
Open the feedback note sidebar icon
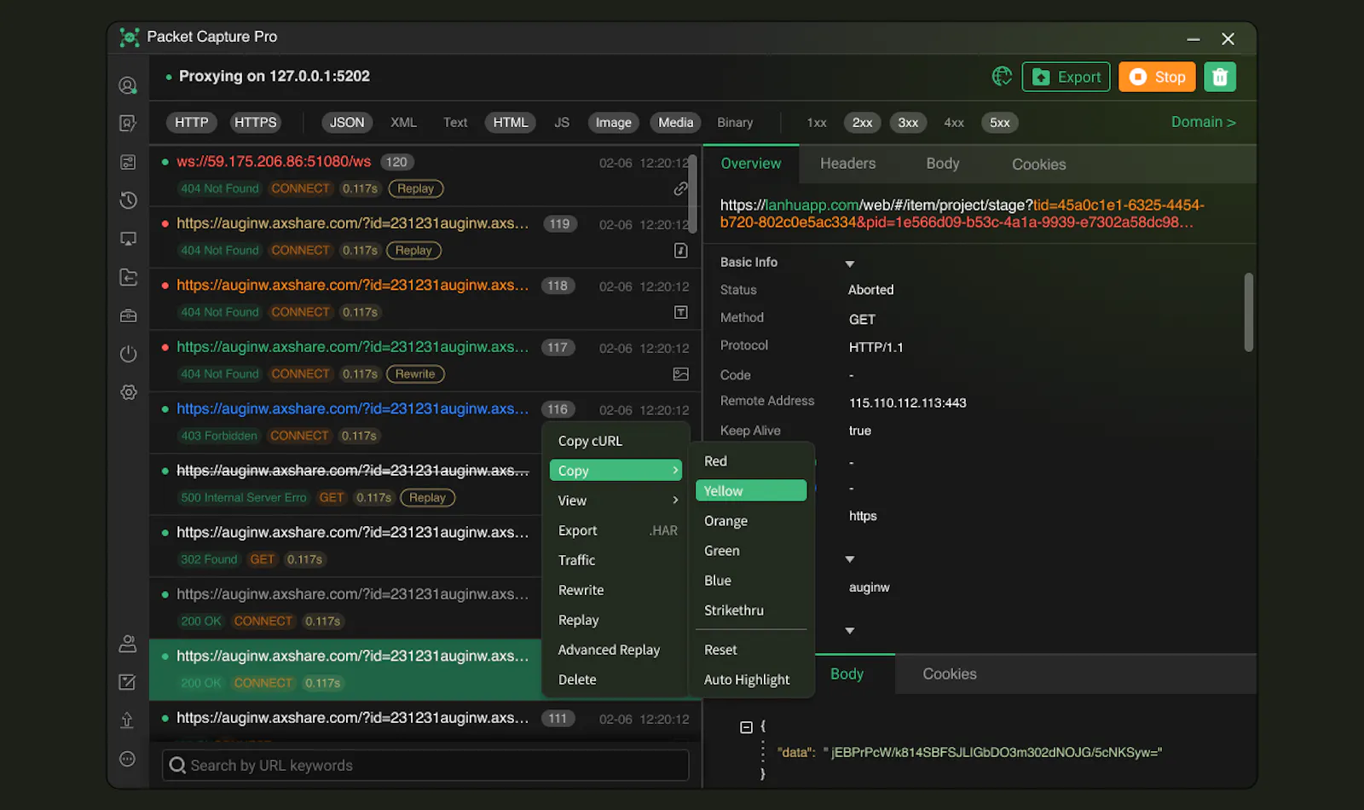(128, 682)
